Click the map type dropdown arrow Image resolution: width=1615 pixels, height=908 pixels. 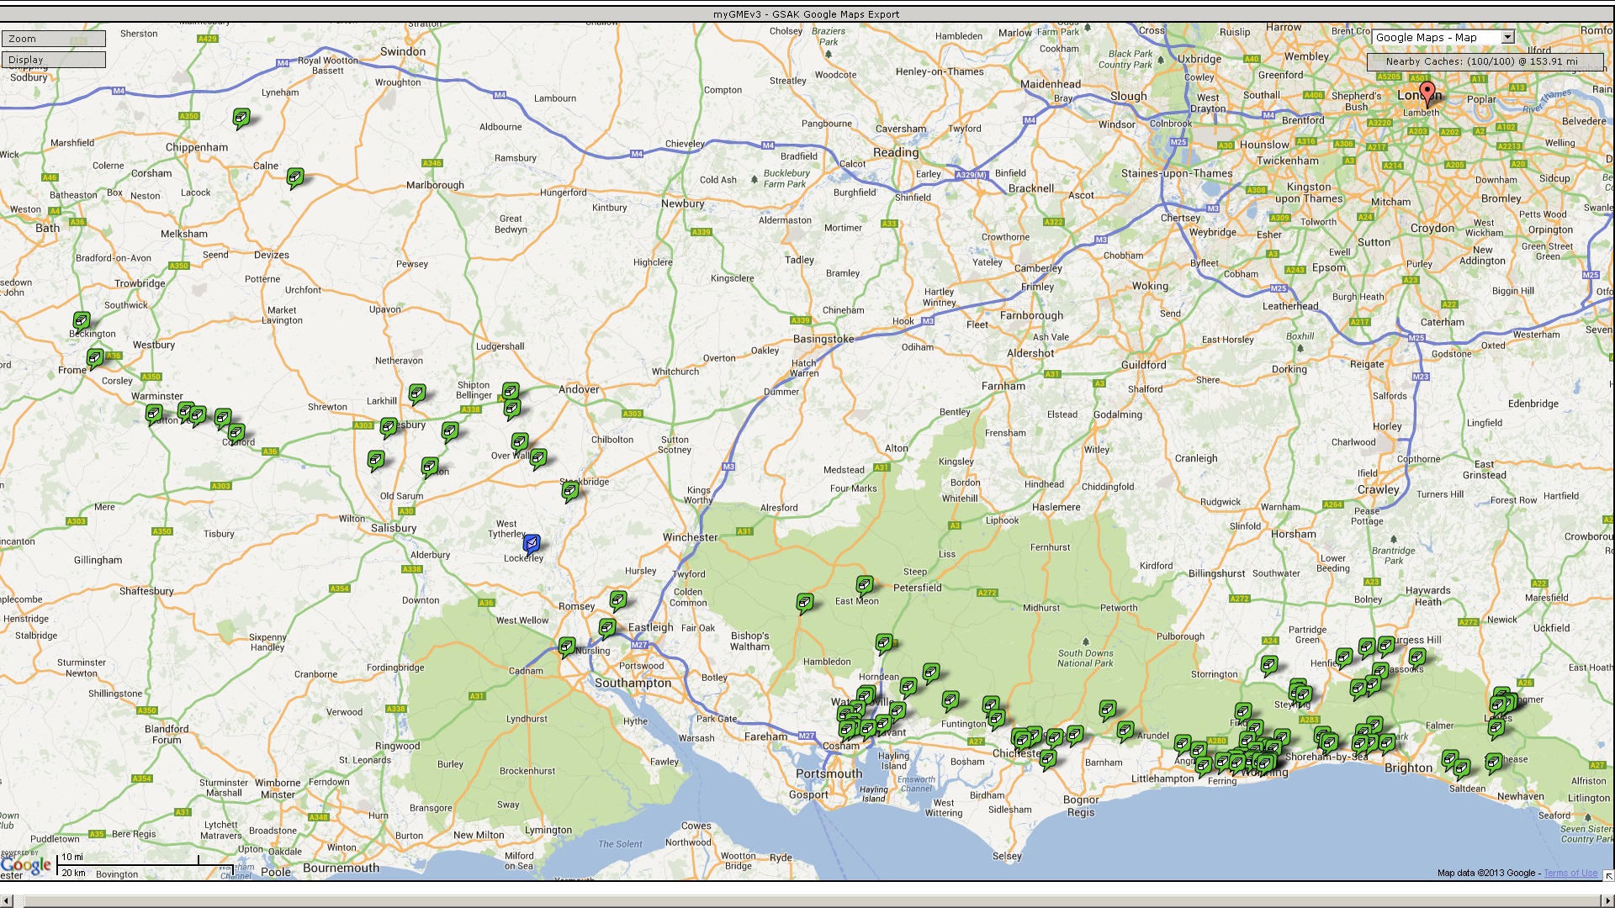click(1507, 37)
